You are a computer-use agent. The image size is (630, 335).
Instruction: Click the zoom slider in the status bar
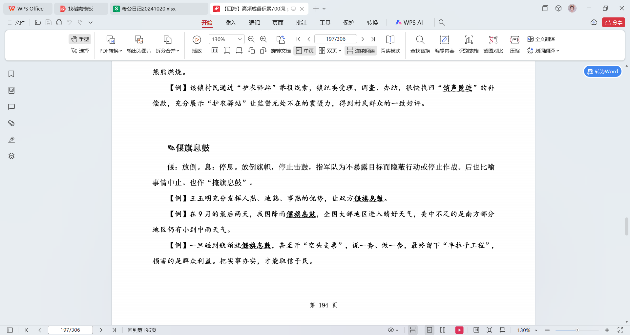click(x=577, y=330)
